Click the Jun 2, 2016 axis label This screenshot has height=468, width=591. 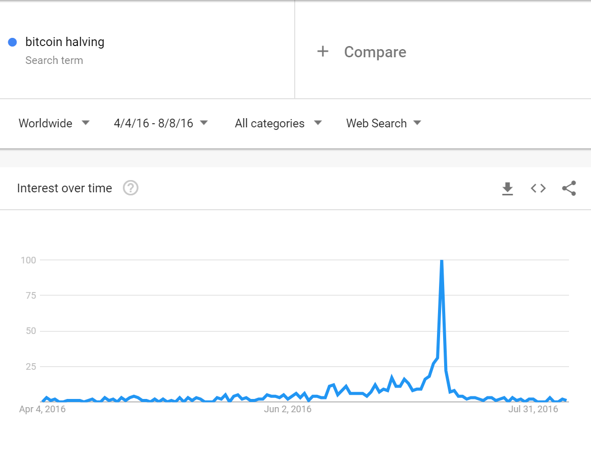[x=288, y=409]
